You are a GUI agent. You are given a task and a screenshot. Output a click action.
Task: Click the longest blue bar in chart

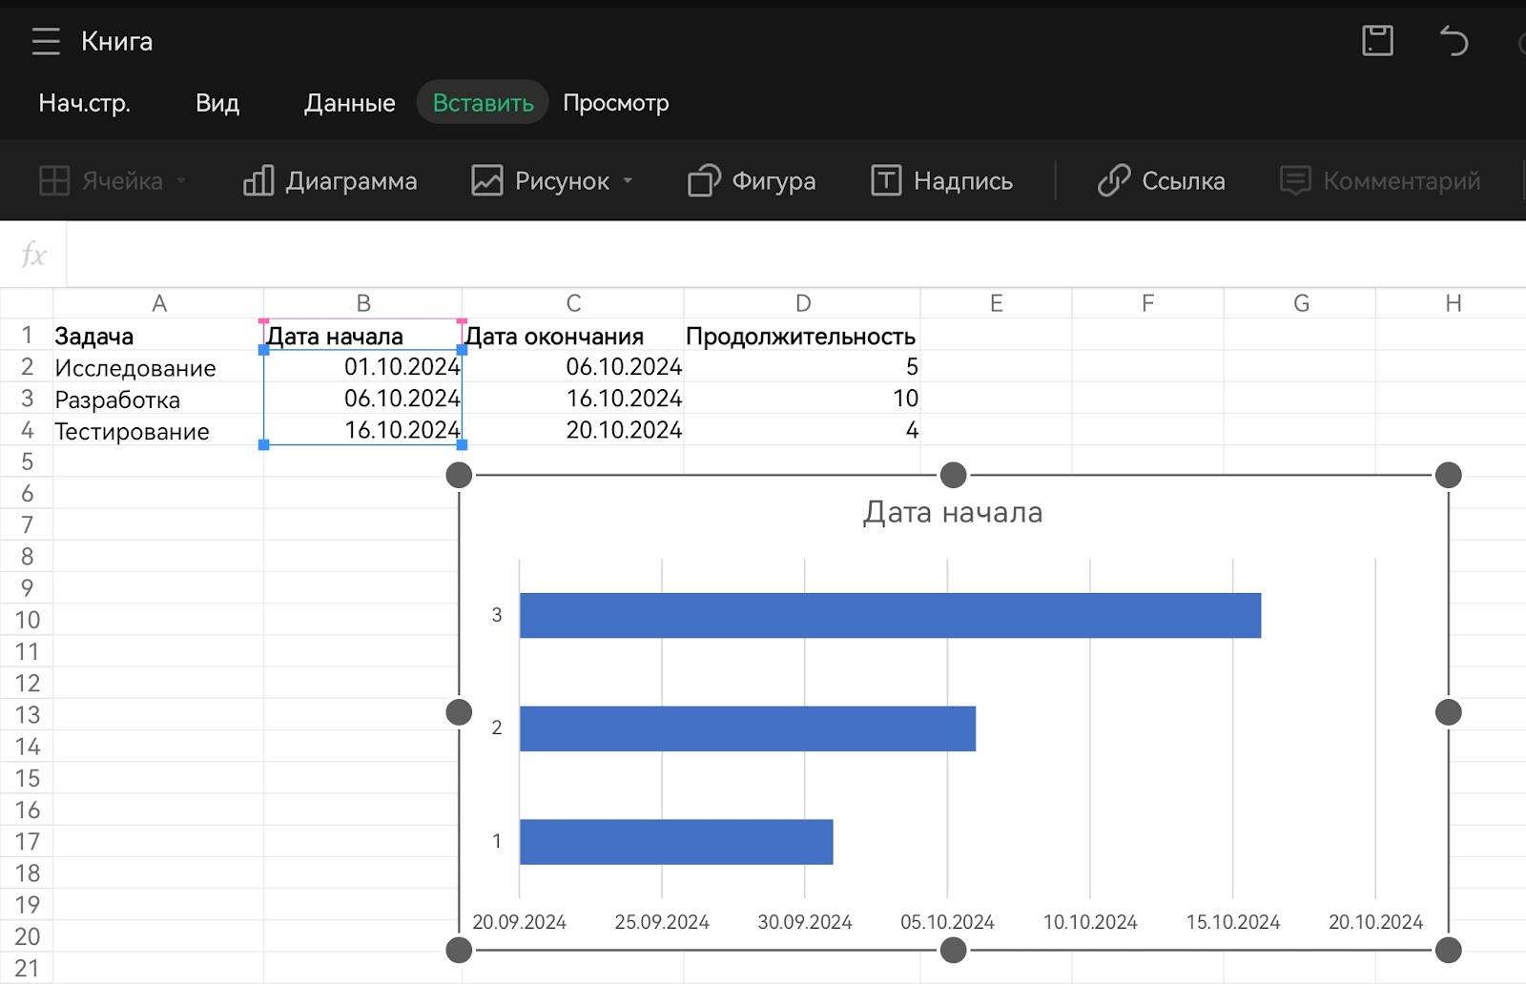coord(889,616)
